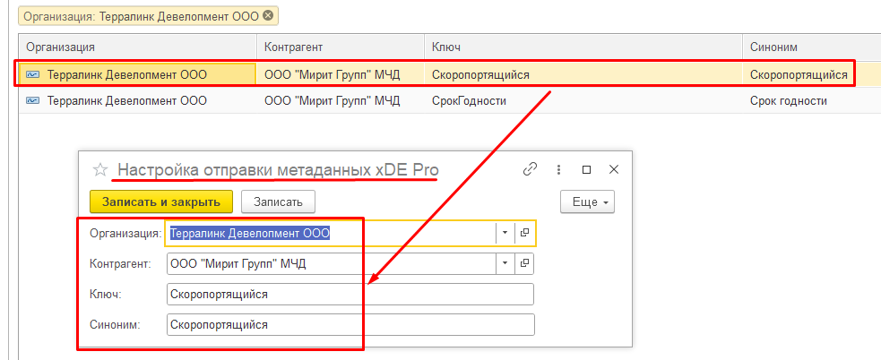This screenshot has height=360, width=881.
Task: Click the Записать и закрыть button
Action: tap(161, 201)
